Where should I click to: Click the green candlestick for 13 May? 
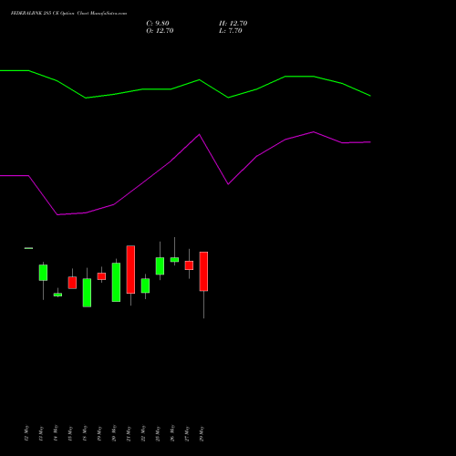click(43, 273)
